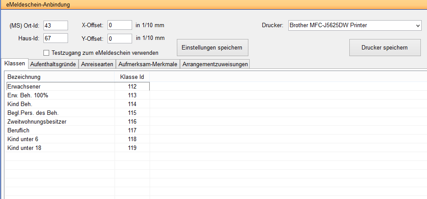
Task: Open the Anreisearten tab
Action: [x=97, y=64]
